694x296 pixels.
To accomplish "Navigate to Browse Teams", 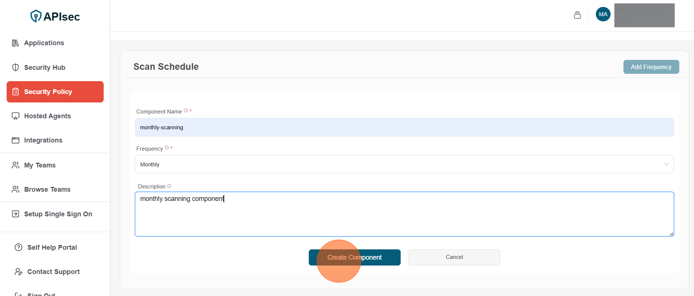I will (x=47, y=189).
